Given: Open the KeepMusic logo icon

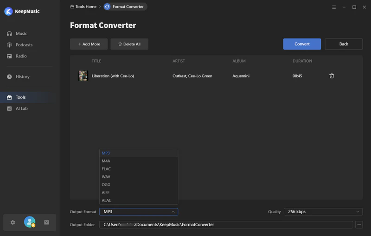Looking at the screenshot, I should point(8,11).
